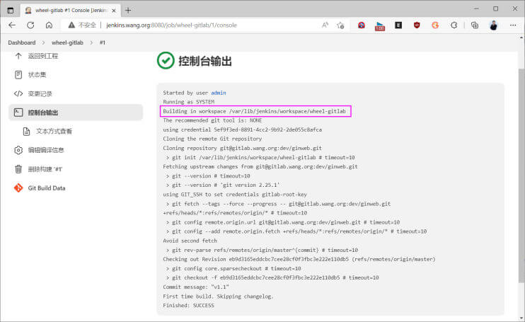525x322 pixels.
Task: Expand the chevron after wheel-gitlab breadcrumb
Action: (x=91, y=42)
